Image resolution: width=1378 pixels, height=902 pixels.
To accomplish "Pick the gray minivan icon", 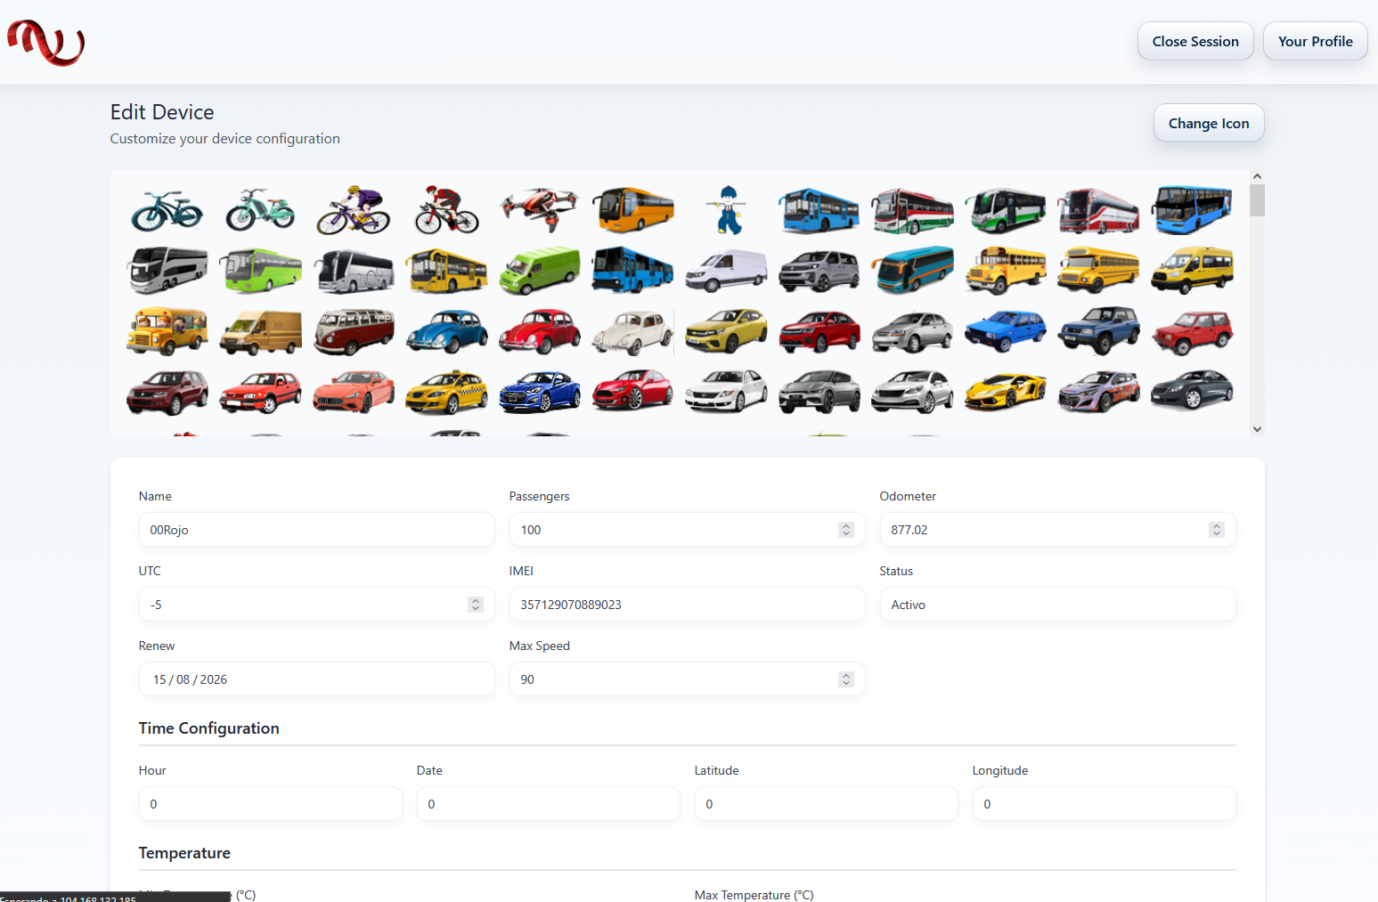I will [819, 271].
